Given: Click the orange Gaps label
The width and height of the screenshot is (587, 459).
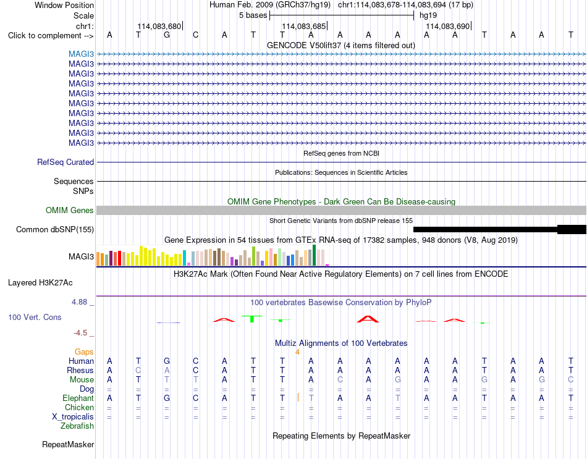Looking at the screenshot, I should pos(84,352).
